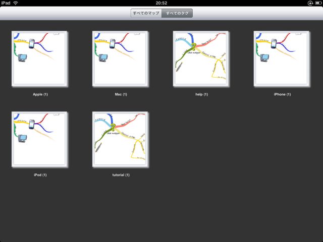Click the "help (1)" label
The width and height of the screenshot is (323, 242).
pyautogui.click(x=202, y=94)
